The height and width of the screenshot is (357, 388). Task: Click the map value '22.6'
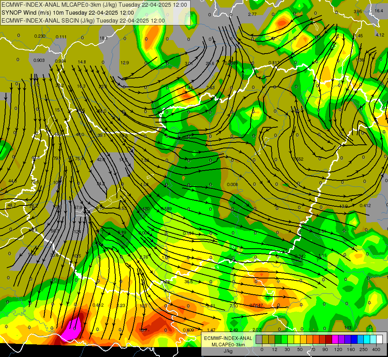tap(103, 86)
